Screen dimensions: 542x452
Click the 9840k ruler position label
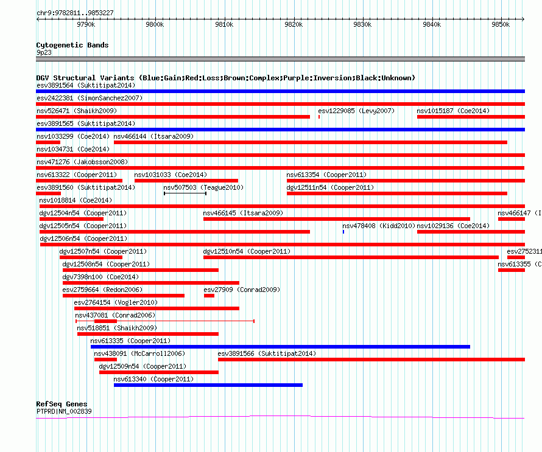(432, 24)
